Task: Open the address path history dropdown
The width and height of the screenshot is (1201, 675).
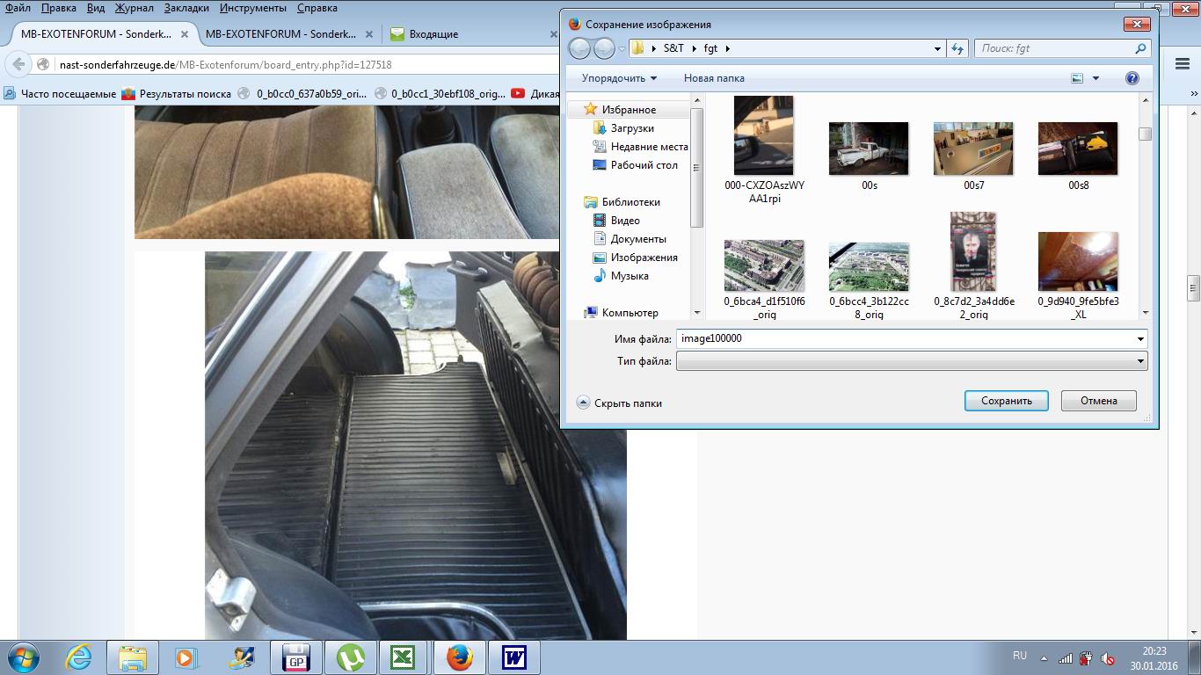Action: (x=937, y=49)
